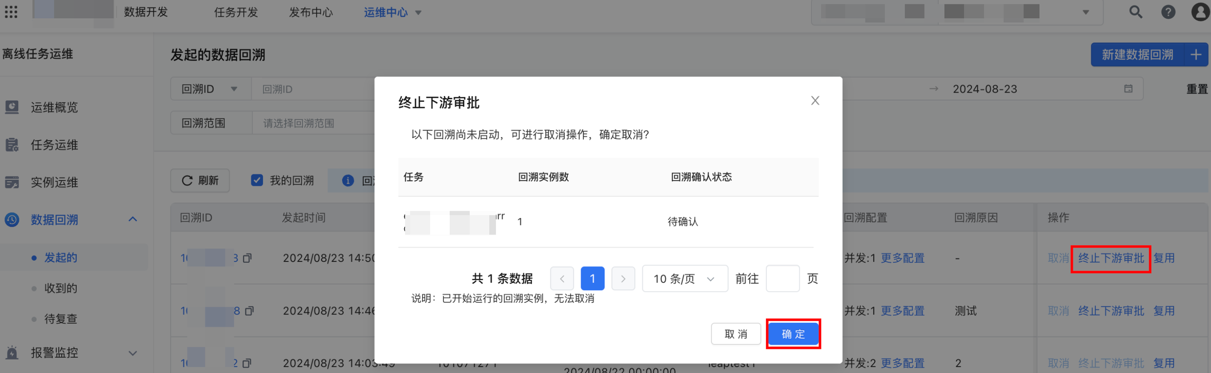Click the 发起的数据回溯 page heading
Image resolution: width=1211 pixels, height=373 pixels.
click(x=218, y=55)
